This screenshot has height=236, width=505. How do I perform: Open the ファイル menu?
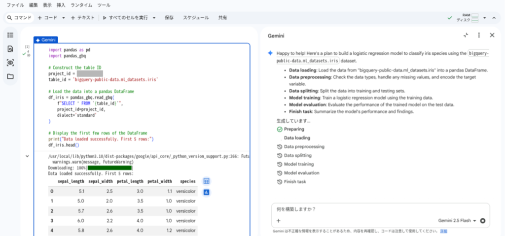click(15, 5)
